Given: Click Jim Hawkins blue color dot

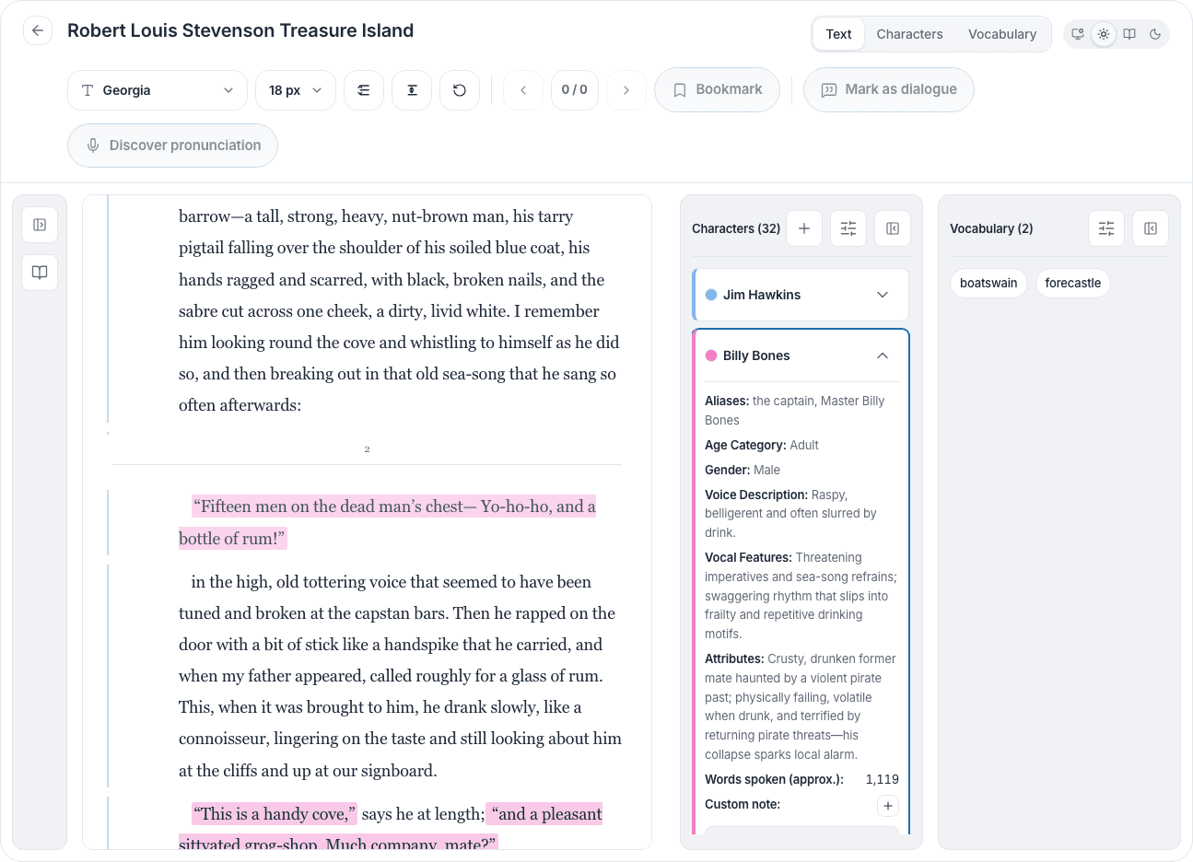Looking at the screenshot, I should click(711, 295).
